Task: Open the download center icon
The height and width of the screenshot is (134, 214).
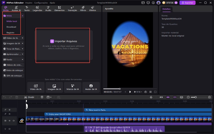Action: tap(153, 3)
